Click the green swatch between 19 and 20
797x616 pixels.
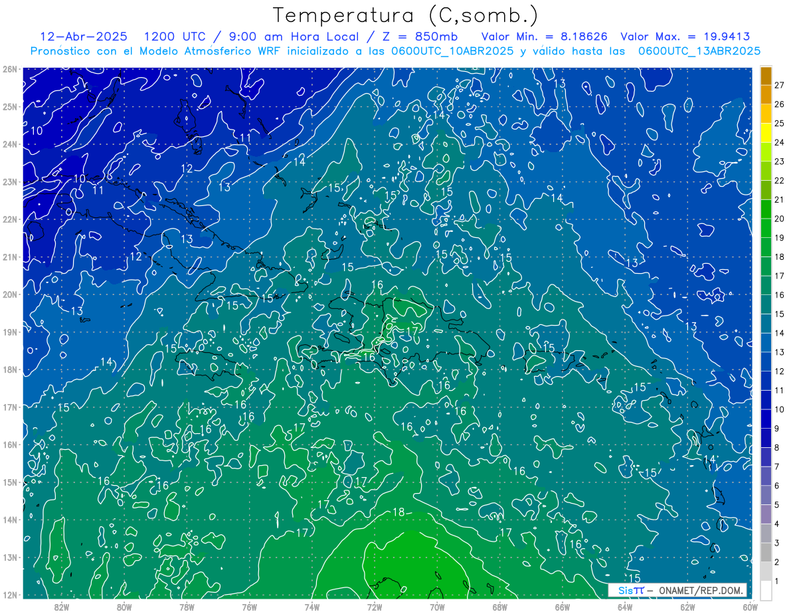(x=766, y=228)
